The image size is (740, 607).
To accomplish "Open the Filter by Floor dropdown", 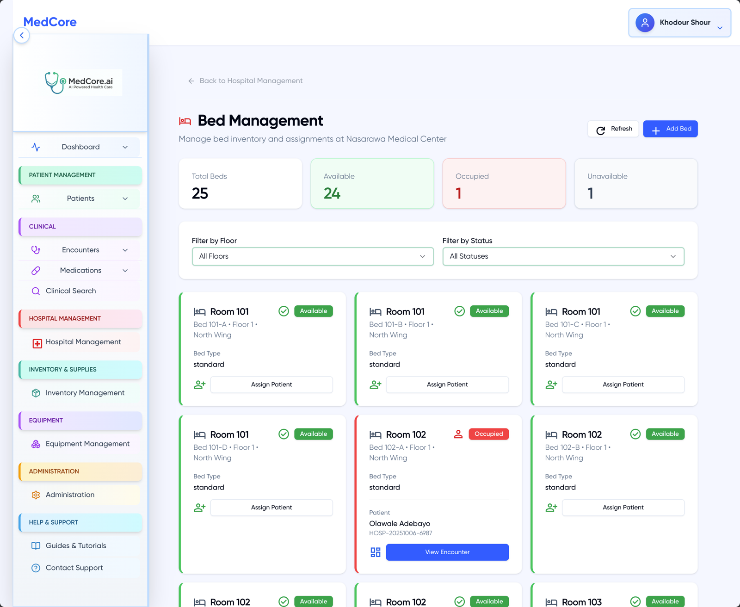I will point(313,256).
